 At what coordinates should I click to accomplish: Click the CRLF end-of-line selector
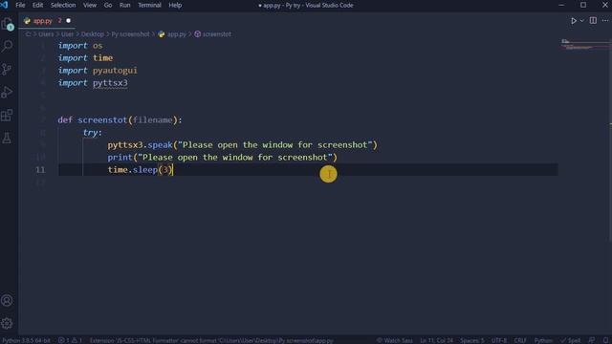(x=520, y=340)
